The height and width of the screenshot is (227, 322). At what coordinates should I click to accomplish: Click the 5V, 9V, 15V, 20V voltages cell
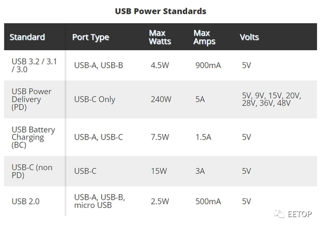[272, 99]
